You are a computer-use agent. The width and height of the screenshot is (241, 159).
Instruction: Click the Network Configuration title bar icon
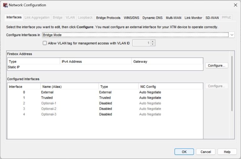coord(5,5)
